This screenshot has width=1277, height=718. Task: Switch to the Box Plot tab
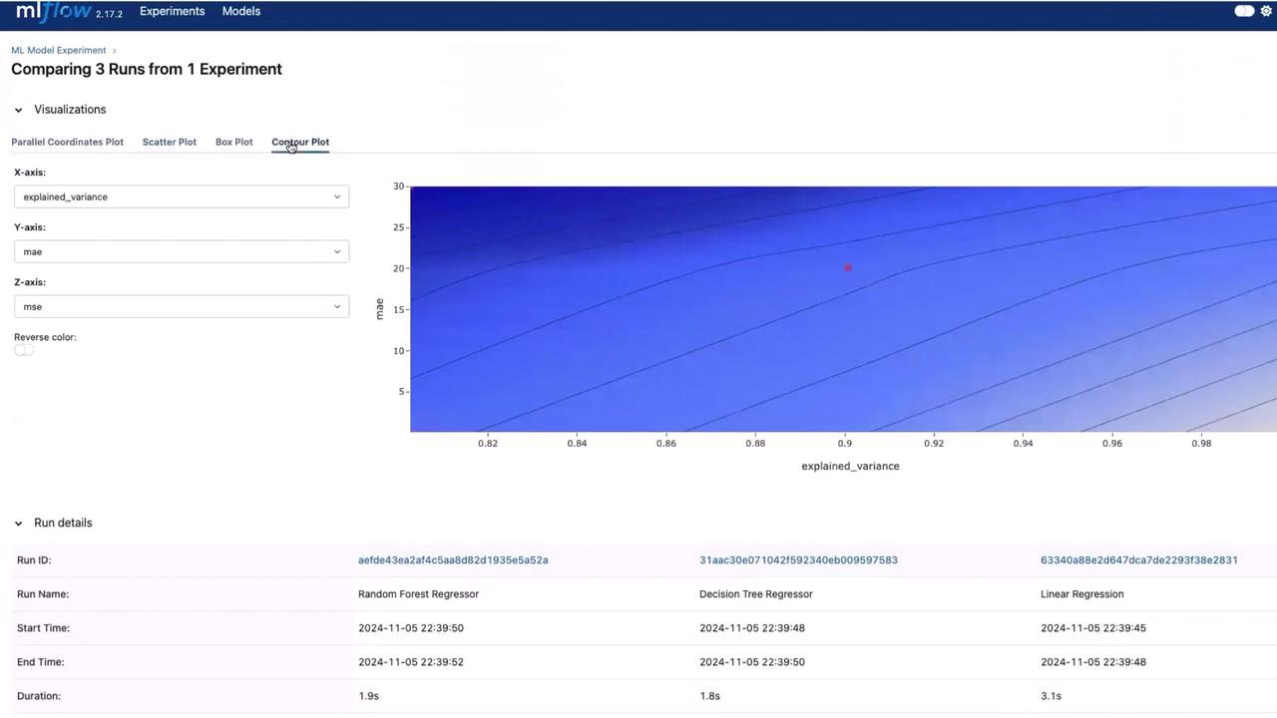(233, 142)
